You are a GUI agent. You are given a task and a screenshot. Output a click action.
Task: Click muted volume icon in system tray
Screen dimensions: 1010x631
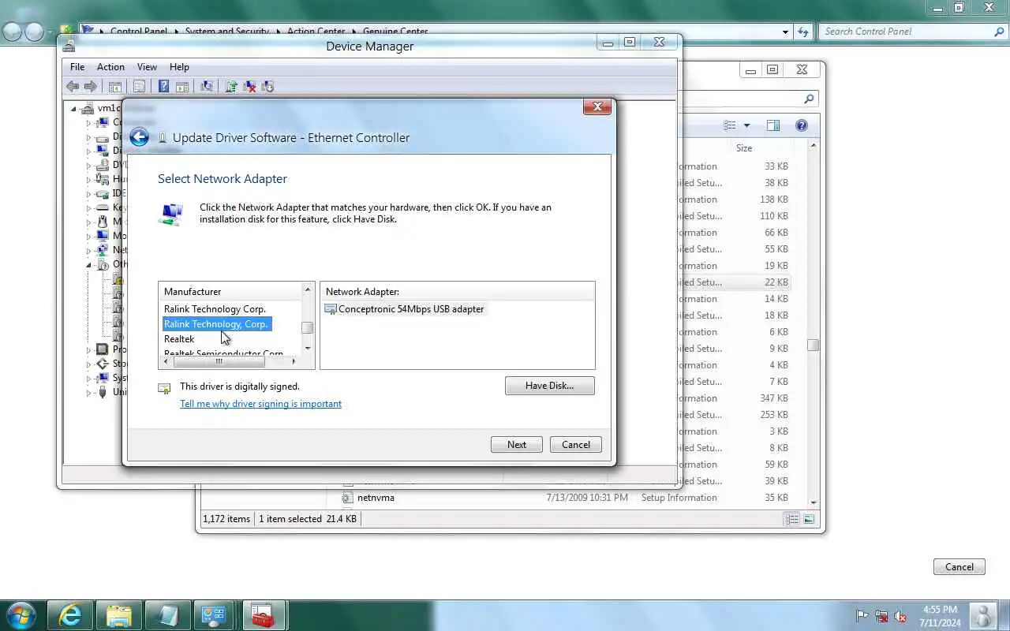900,616
